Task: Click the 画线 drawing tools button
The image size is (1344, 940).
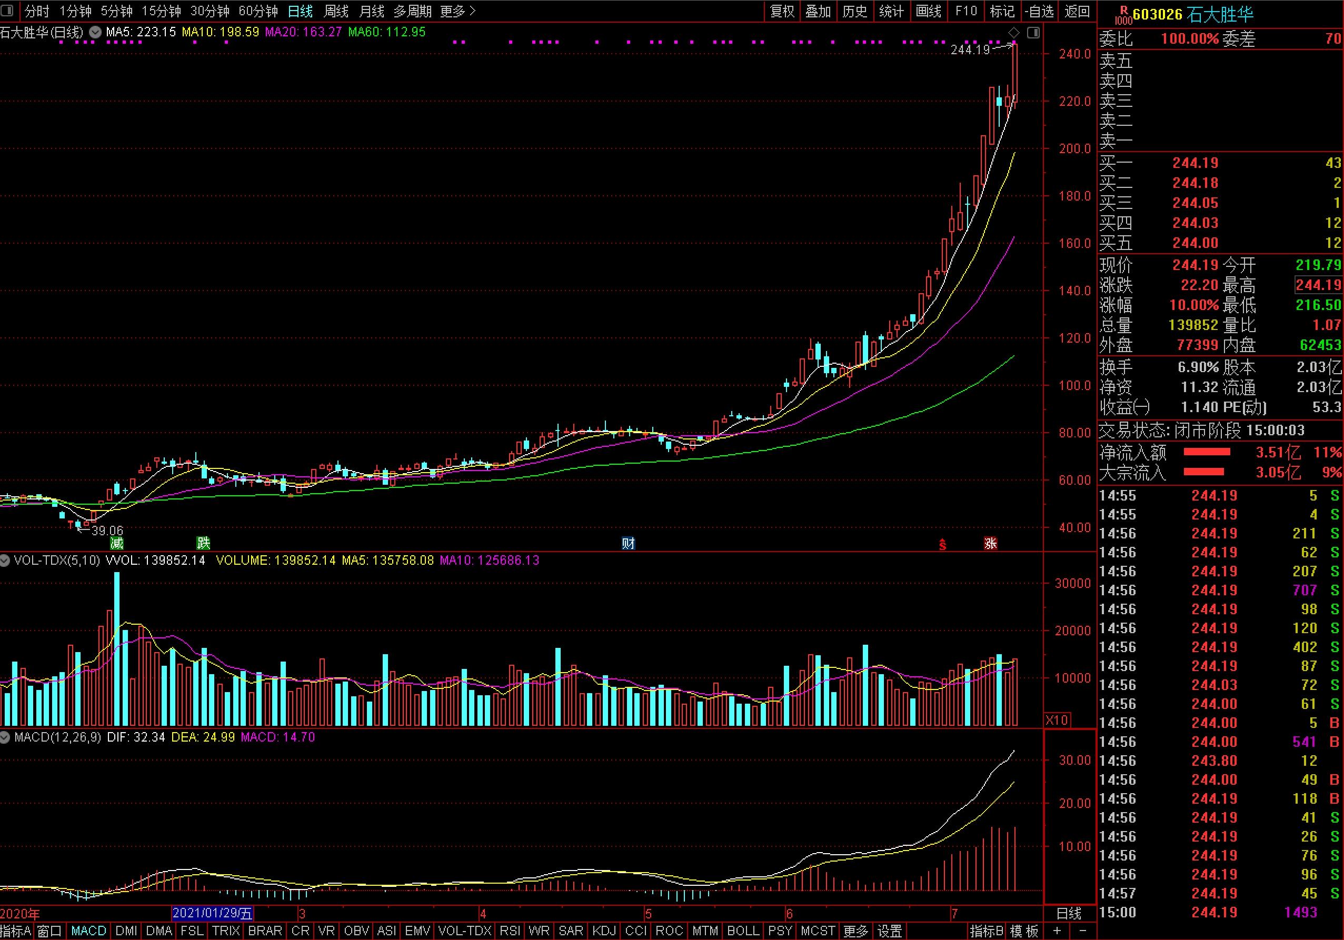Action: click(929, 11)
